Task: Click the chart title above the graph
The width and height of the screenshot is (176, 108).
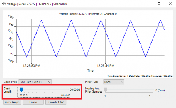Action: pos(88,14)
